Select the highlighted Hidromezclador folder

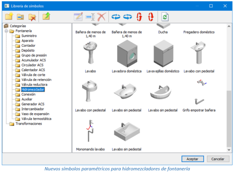point(33,90)
